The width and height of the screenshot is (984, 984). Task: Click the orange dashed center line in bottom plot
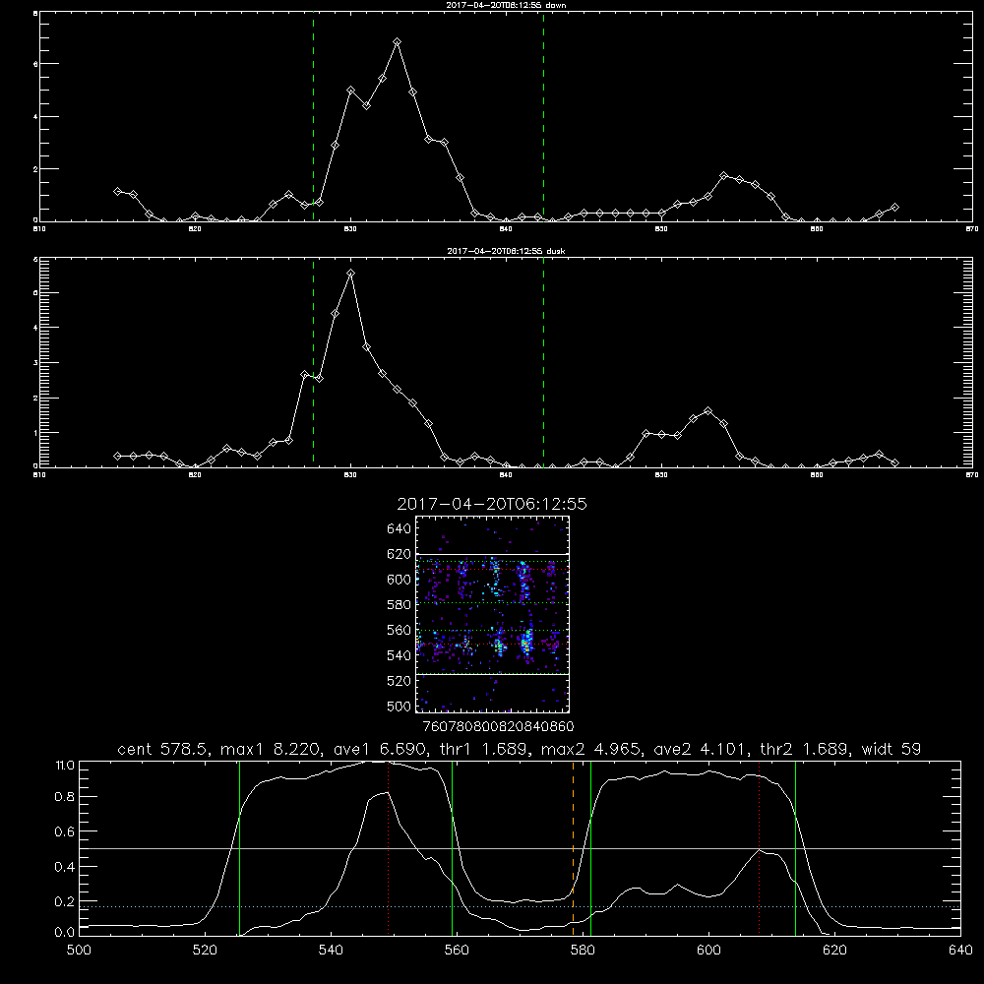pos(573,847)
